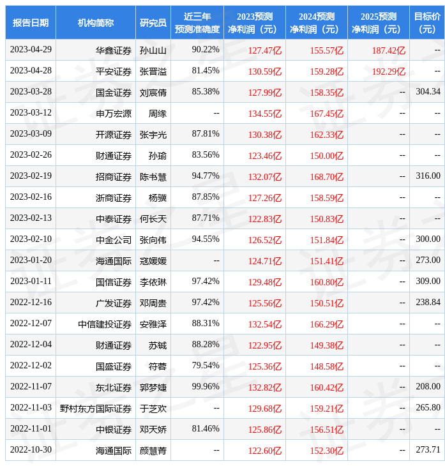Click the 2024预测净利润 column header
The height and width of the screenshot is (466, 445).
click(317, 23)
